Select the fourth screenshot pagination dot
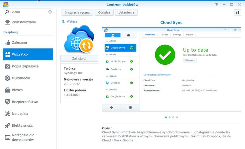 pos(177,117)
